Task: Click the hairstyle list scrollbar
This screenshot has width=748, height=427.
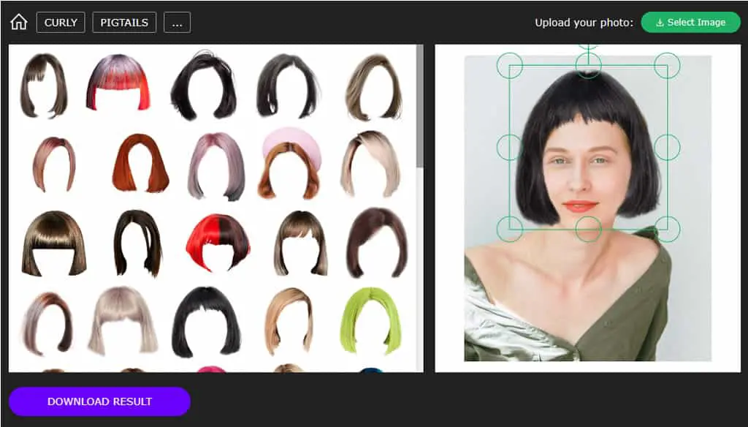Action: click(x=420, y=106)
